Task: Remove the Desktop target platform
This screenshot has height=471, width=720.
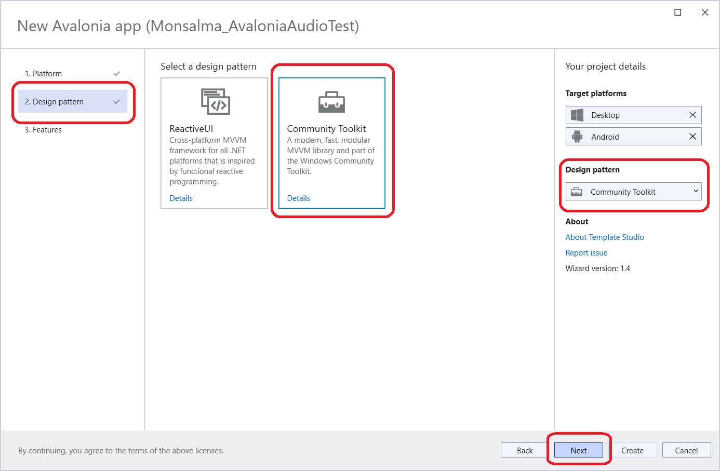Action: click(692, 115)
